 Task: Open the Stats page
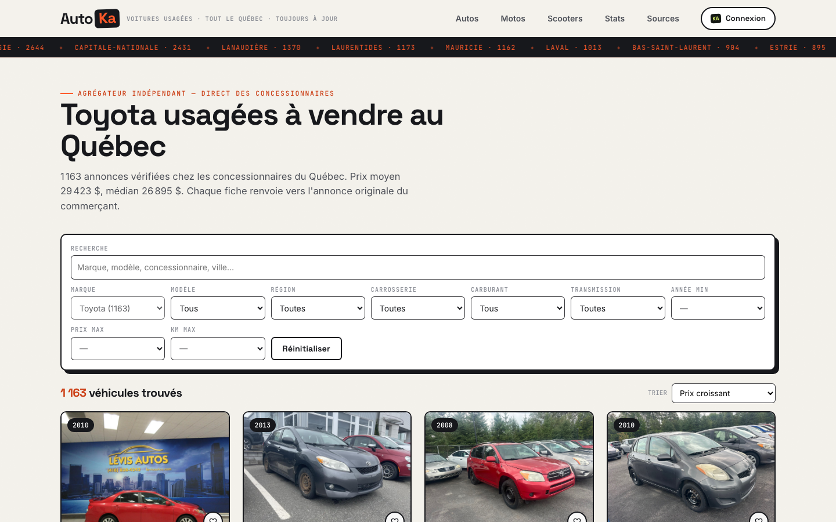(x=614, y=19)
